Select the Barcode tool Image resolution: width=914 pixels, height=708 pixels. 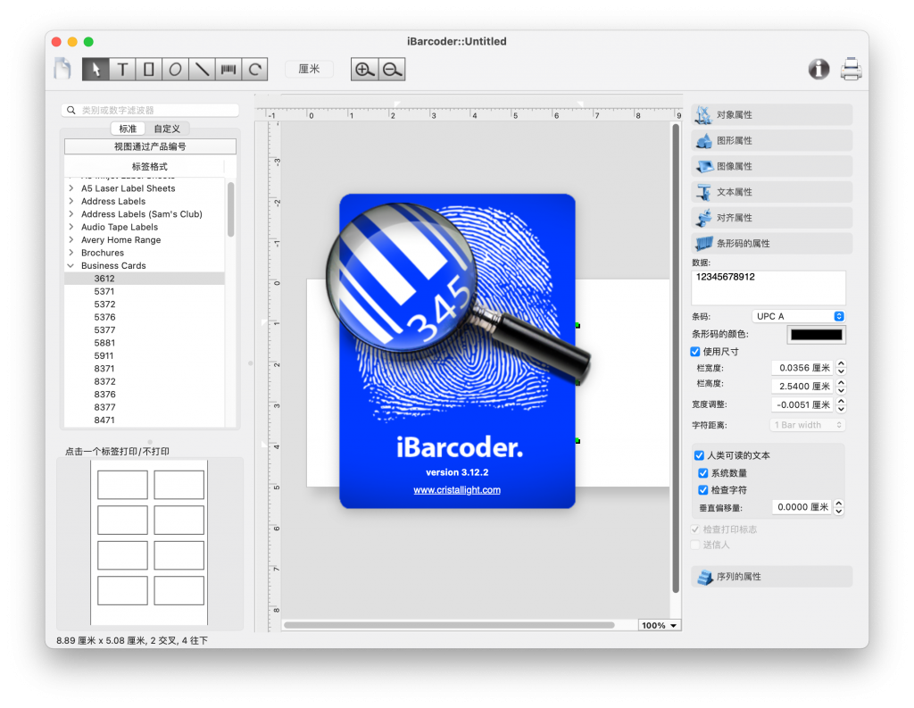228,70
